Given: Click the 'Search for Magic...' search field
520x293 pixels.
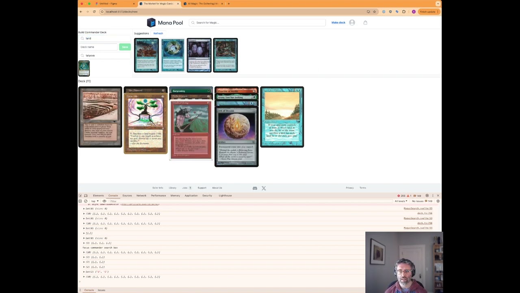Looking at the screenshot, I should point(257,23).
